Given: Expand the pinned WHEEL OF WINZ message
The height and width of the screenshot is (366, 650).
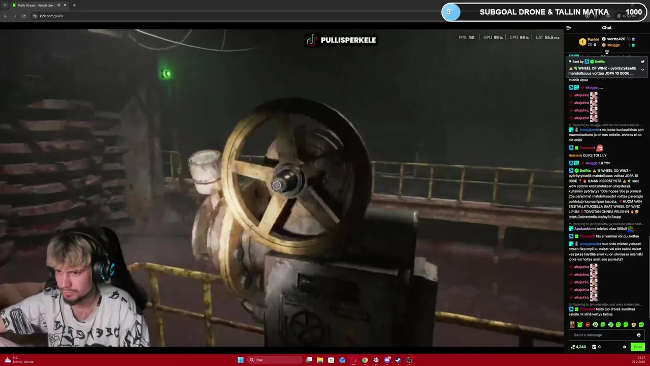Looking at the screenshot, I should [x=642, y=70].
